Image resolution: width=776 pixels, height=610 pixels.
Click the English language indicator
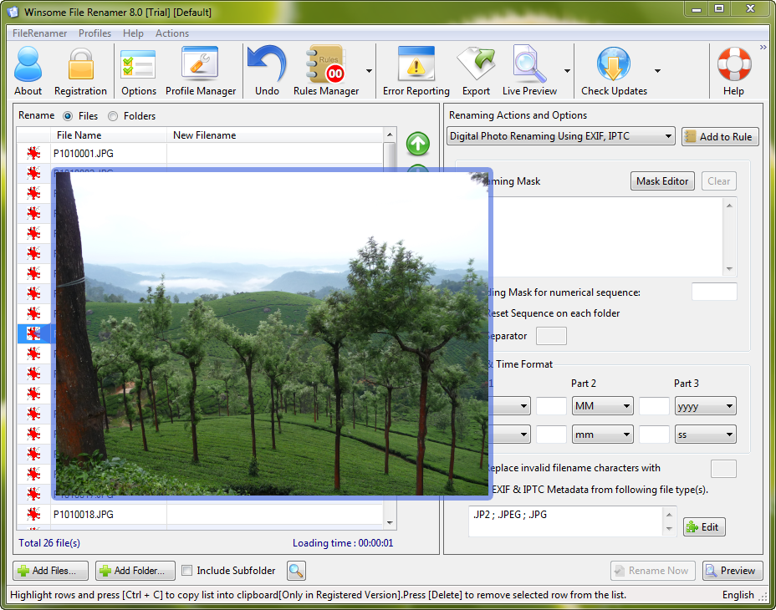pos(738,595)
